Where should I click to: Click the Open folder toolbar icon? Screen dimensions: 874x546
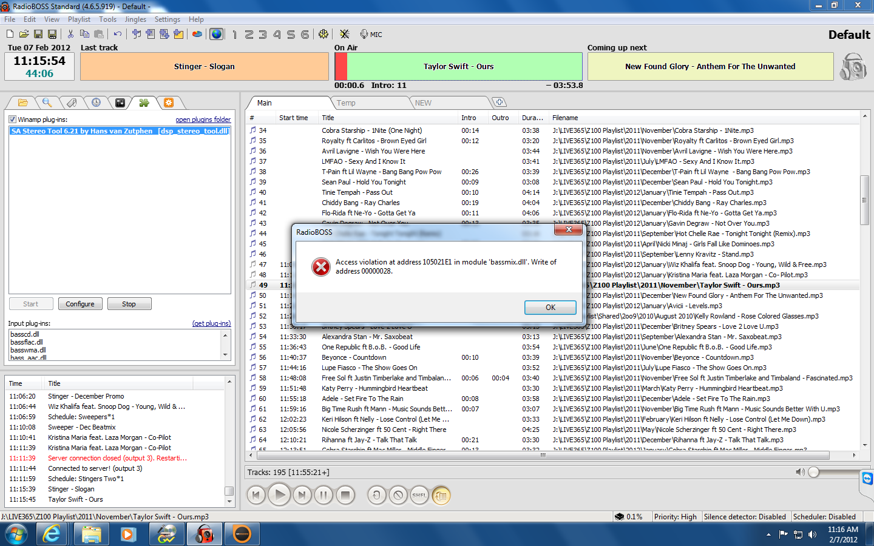click(24, 34)
